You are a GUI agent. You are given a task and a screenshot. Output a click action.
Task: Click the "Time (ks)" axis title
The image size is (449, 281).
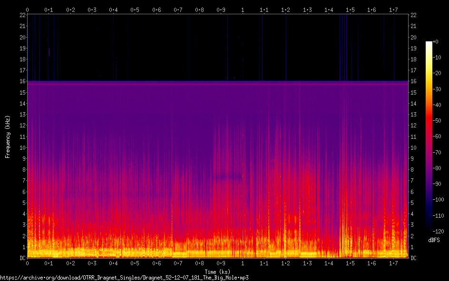pyautogui.click(x=217, y=271)
